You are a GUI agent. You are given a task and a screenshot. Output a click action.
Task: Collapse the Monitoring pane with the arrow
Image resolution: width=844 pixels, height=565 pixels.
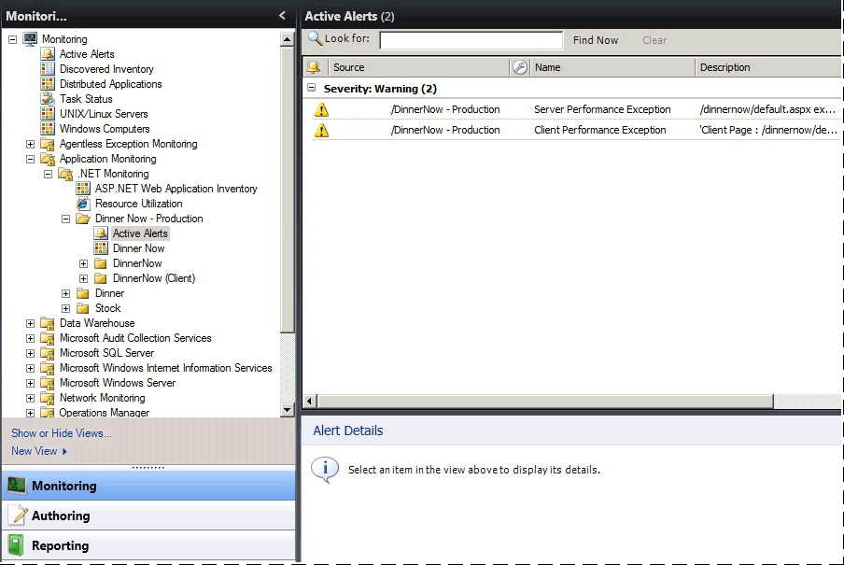(280, 15)
